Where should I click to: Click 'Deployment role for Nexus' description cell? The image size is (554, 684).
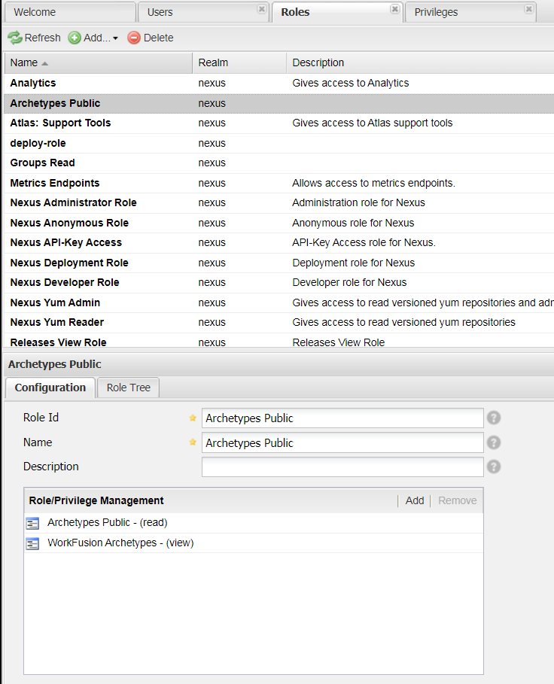354,263
